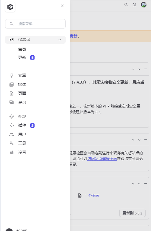Click the people icon for 用户

[11, 134]
